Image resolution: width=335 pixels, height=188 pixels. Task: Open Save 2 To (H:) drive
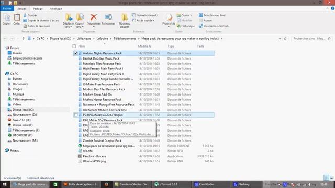coord(21,120)
